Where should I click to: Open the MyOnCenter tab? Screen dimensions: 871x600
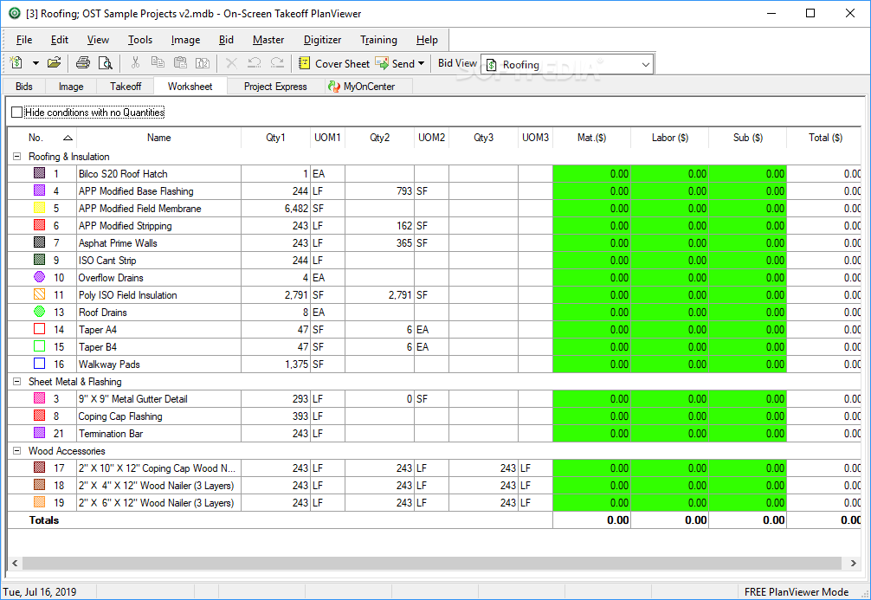(x=370, y=86)
